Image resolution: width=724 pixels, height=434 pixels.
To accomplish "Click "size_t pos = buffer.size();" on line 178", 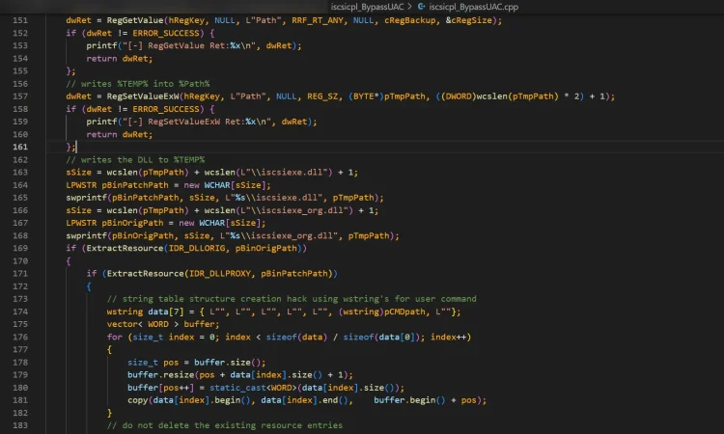I will pos(197,363).
